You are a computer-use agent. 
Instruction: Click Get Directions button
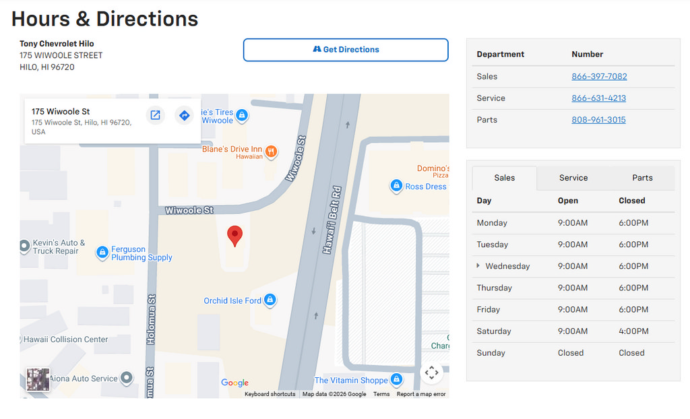[x=346, y=50]
